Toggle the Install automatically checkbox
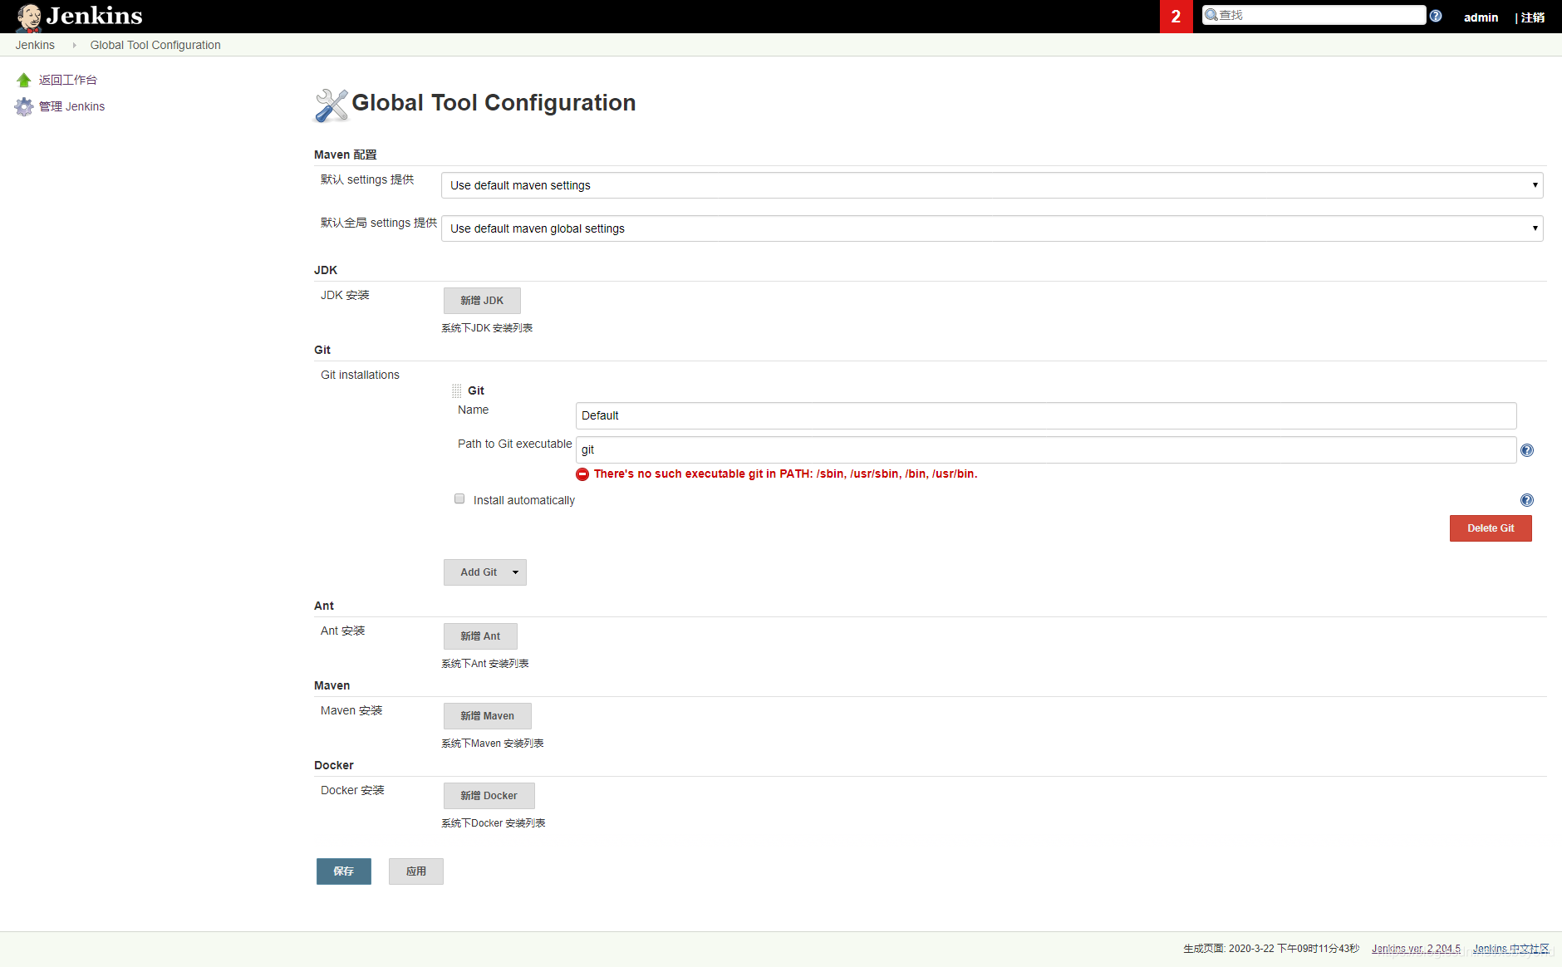The height and width of the screenshot is (967, 1562). (459, 498)
